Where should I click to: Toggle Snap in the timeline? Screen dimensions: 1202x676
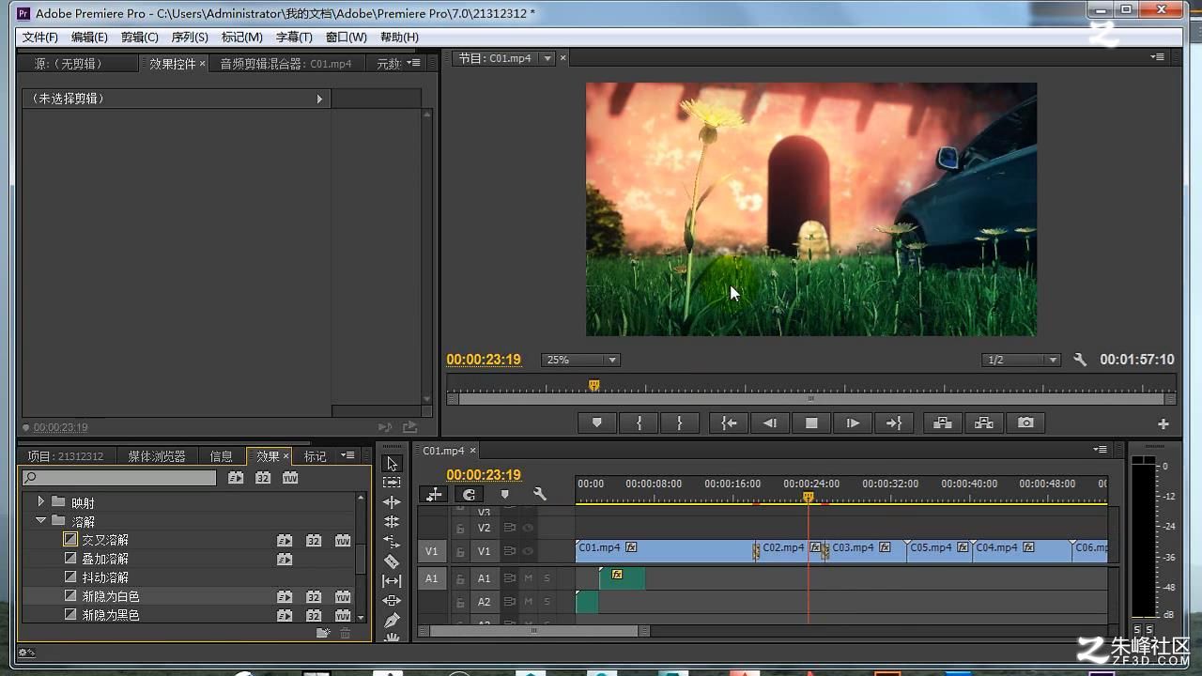[x=470, y=494]
